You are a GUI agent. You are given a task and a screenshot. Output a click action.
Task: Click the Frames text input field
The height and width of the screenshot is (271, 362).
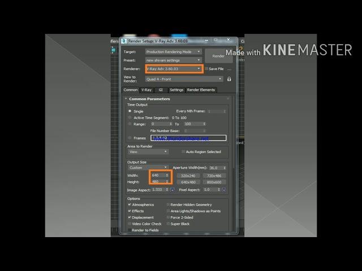188,138
